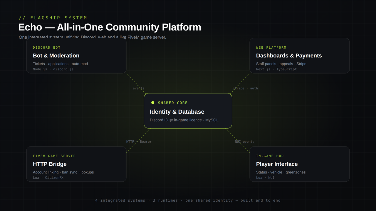Click the "Bot & Moderation" heading
This screenshot has width=376, height=211.
click(56, 56)
